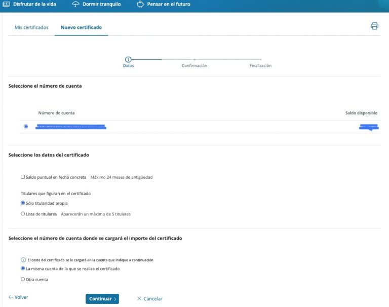Select Nuevo certificado tab

tap(82, 27)
